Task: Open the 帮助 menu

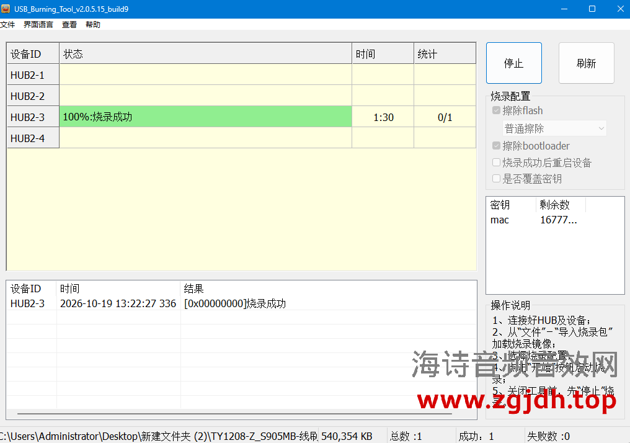Action: pyautogui.click(x=93, y=25)
